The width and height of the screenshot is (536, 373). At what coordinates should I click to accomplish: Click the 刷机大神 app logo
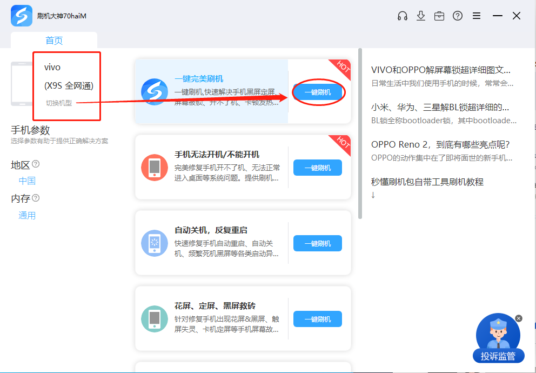click(x=22, y=16)
